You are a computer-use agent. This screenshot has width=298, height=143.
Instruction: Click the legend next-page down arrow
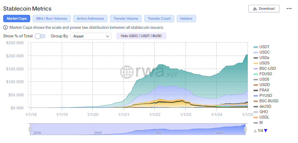266,131
